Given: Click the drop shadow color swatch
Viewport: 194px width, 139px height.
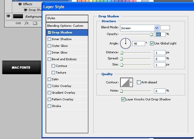Looking at the screenshot, I should pyautogui.click(x=165, y=28).
